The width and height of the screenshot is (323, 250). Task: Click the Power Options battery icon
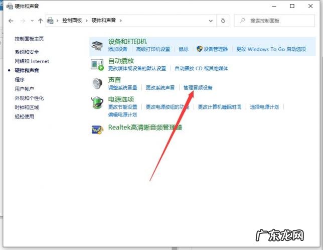click(97, 102)
